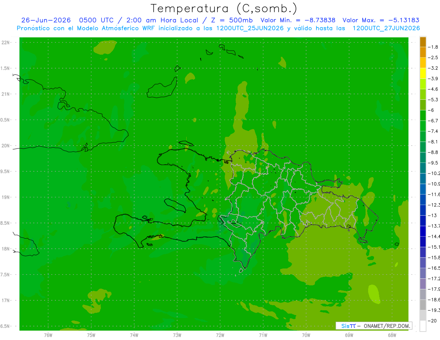Viewport: 440px width, 340px height.
Task: Click the "71W" longitude axis label
Action: tap(263, 335)
